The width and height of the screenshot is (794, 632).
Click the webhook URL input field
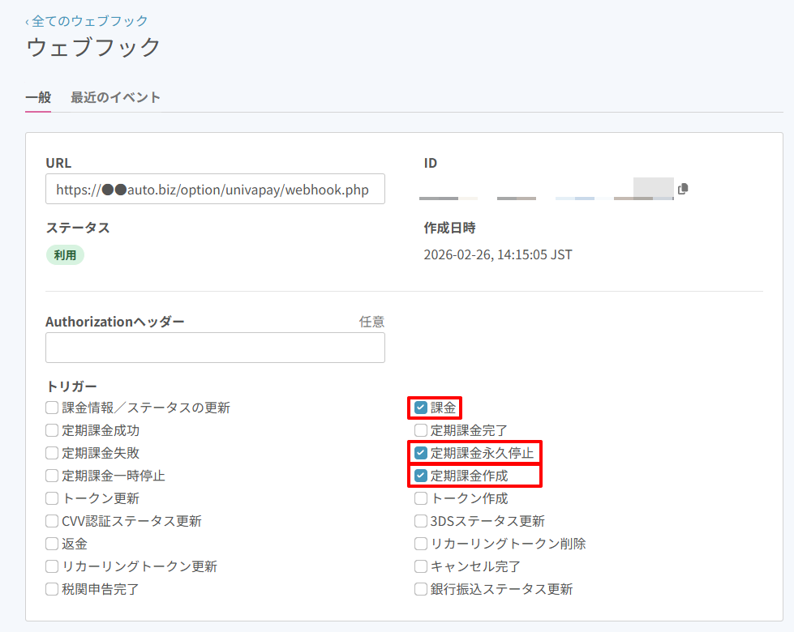click(x=215, y=190)
